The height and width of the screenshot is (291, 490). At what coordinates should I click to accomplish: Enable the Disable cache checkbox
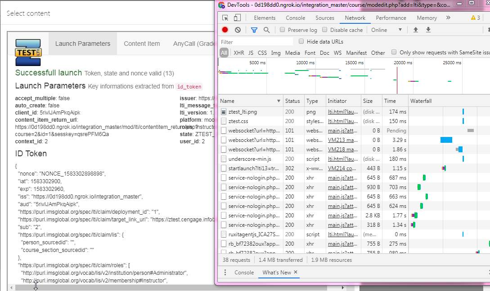(x=325, y=30)
